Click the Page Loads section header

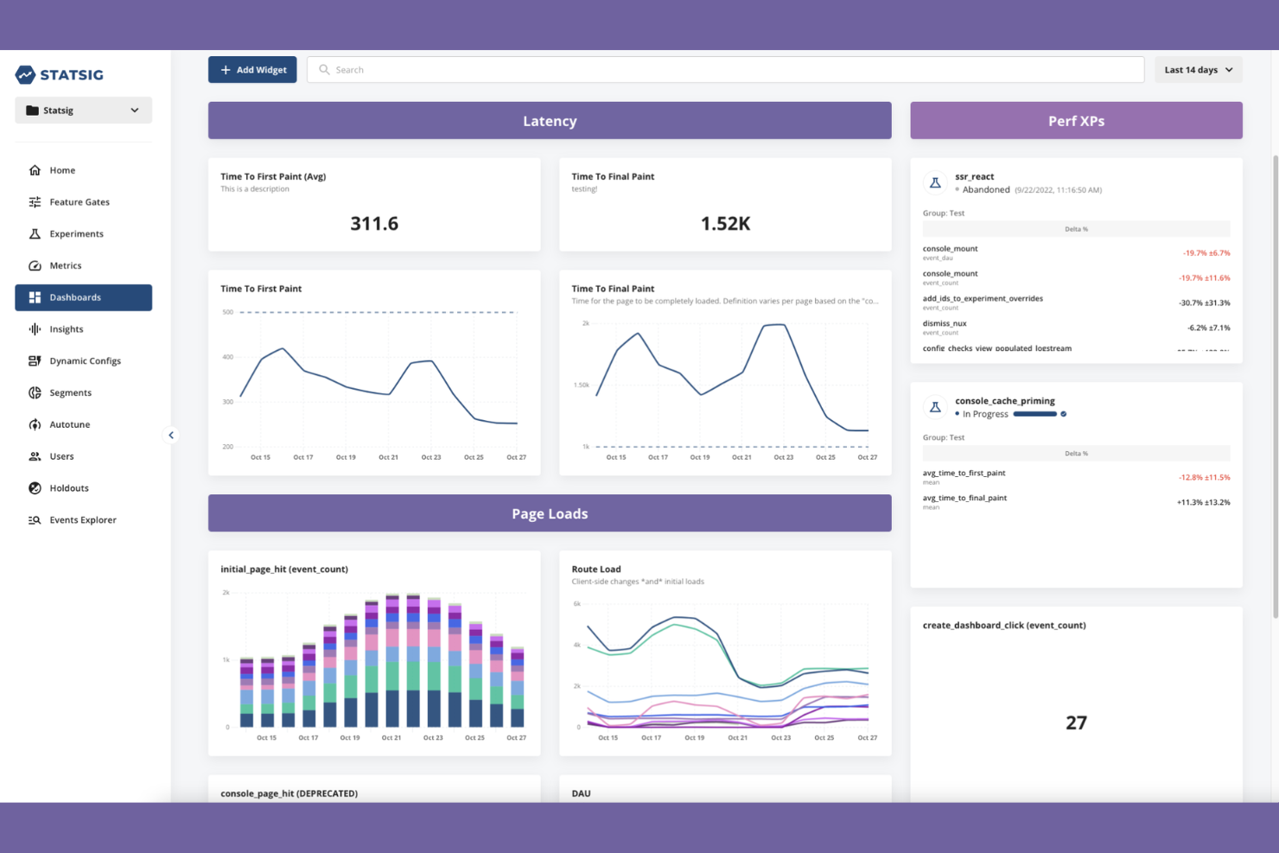(x=550, y=513)
